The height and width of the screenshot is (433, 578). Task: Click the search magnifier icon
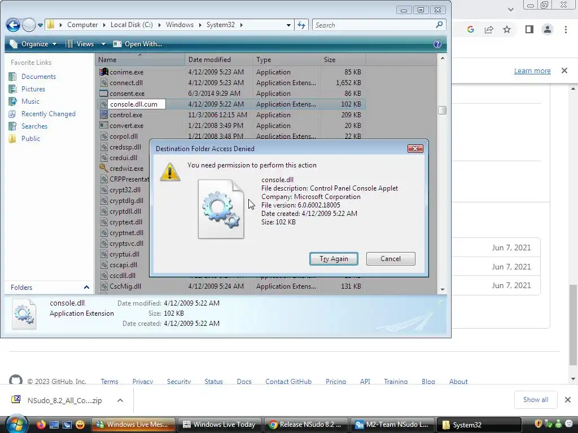439,25
